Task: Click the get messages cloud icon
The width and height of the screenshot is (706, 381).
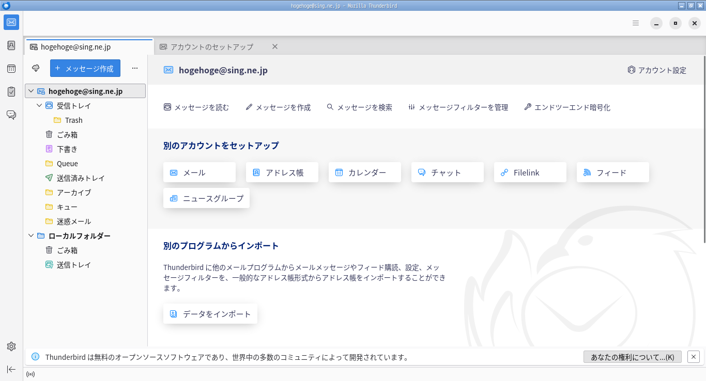Action: [x=36, y=68]
